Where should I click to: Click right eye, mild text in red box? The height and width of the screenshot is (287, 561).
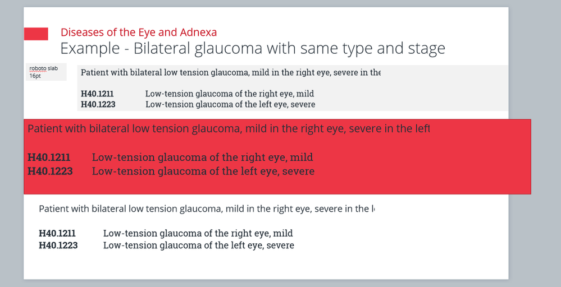pos(202,158)
